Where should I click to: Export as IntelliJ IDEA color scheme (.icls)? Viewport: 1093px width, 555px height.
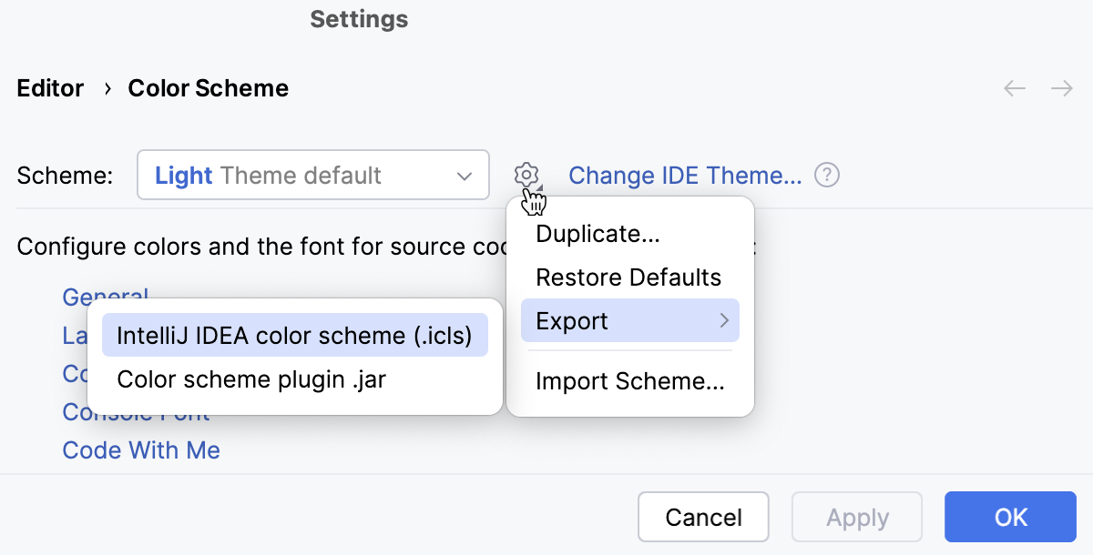[294, 334]
